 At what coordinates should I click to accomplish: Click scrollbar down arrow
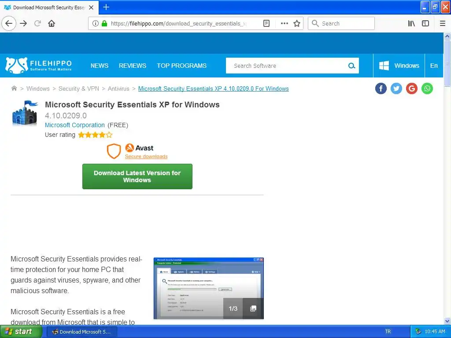447,321
